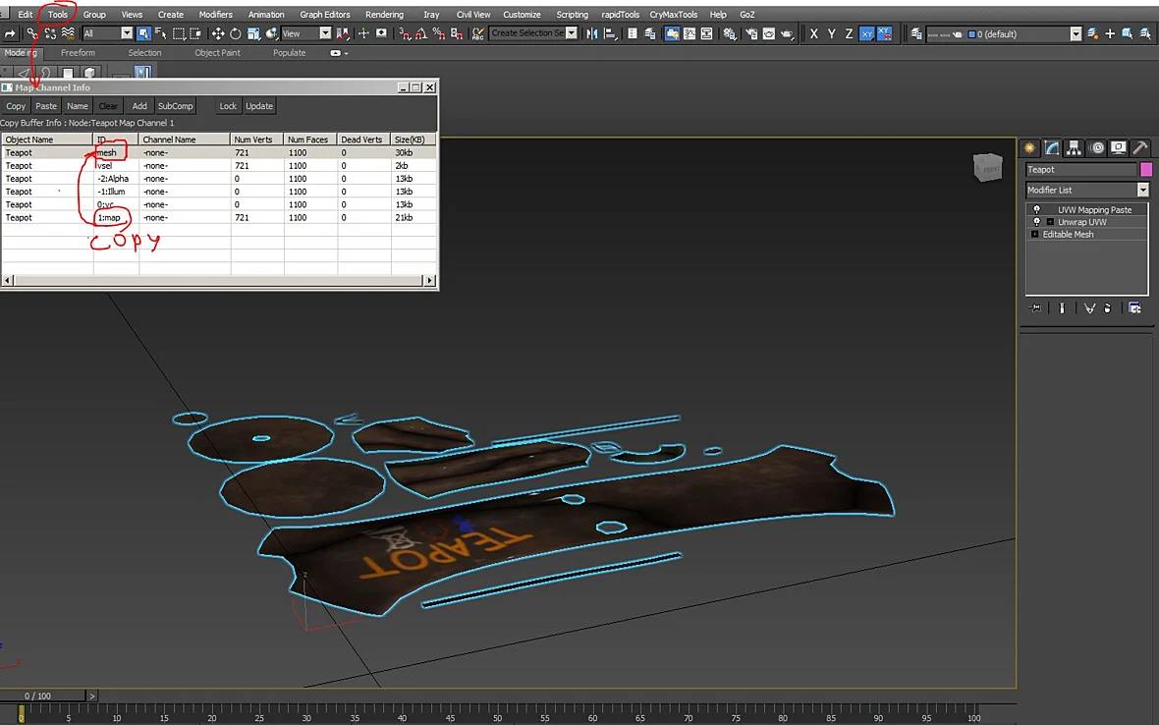Viewport: 1159px width, 725px height.
Task: Open Material Editor icon
Action: (731, 34)
